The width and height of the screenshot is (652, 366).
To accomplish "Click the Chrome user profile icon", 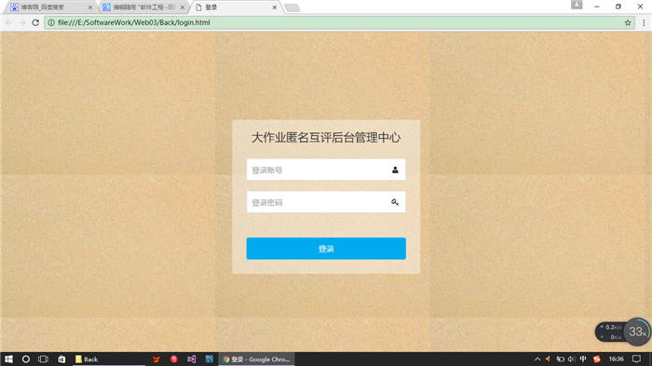I will coord(577,5).
